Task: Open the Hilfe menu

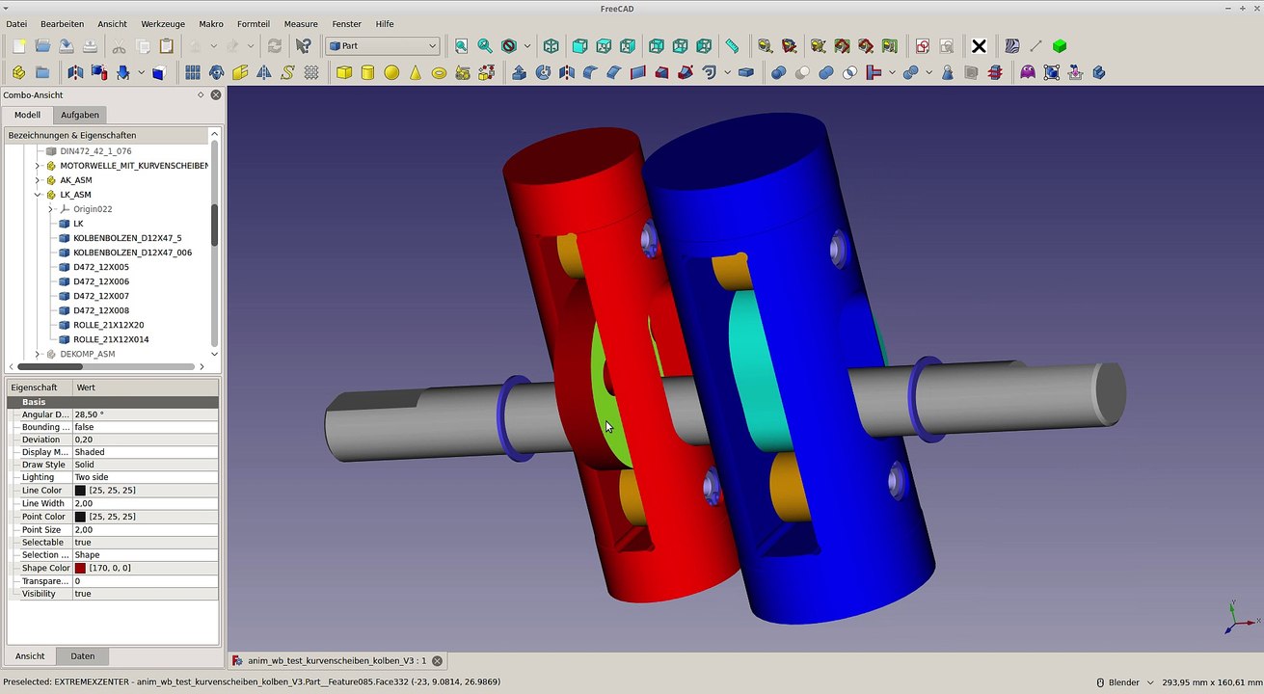Action: pos(385,24)
